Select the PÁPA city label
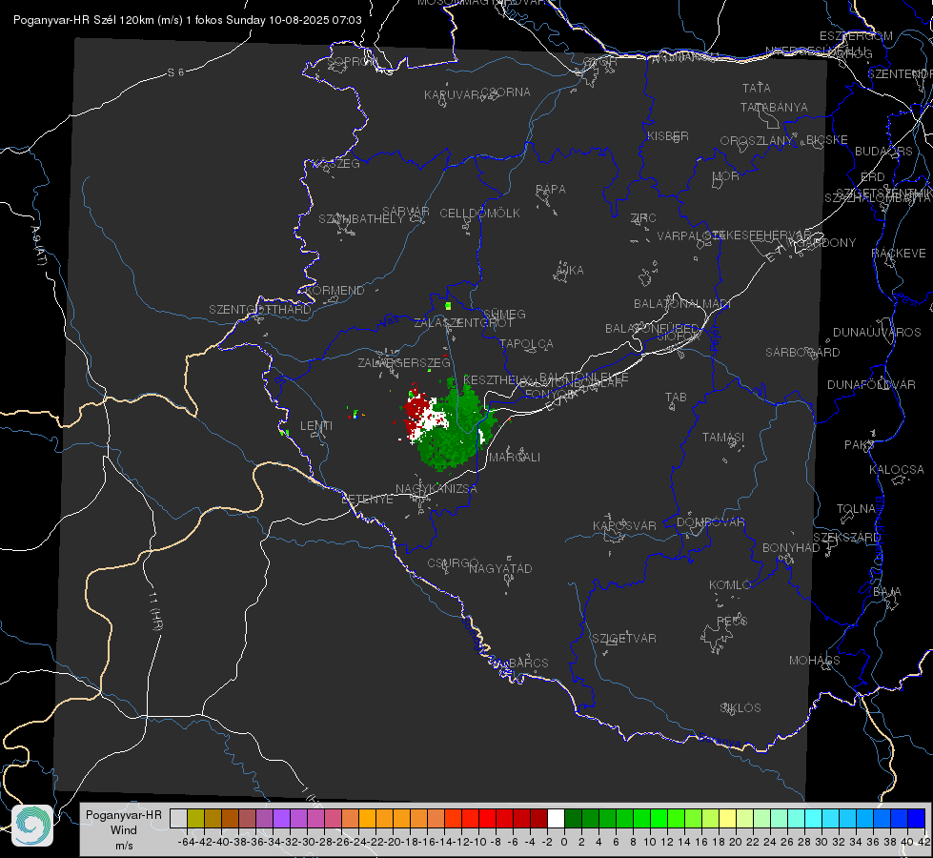 [x=551, y=190]
